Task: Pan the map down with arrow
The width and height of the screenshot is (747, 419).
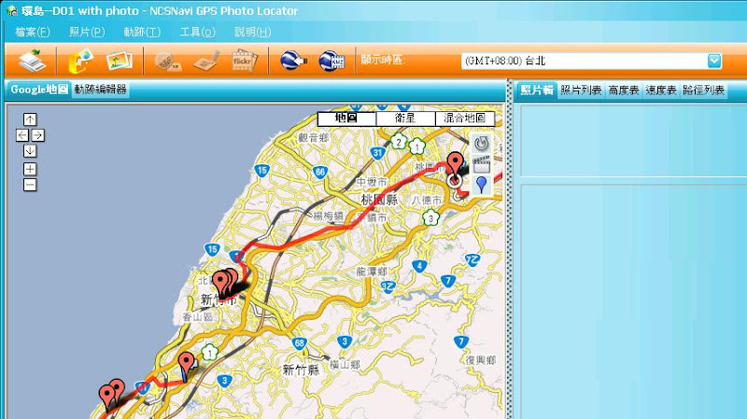Action: pyautogui.click(x=30, y=151)
